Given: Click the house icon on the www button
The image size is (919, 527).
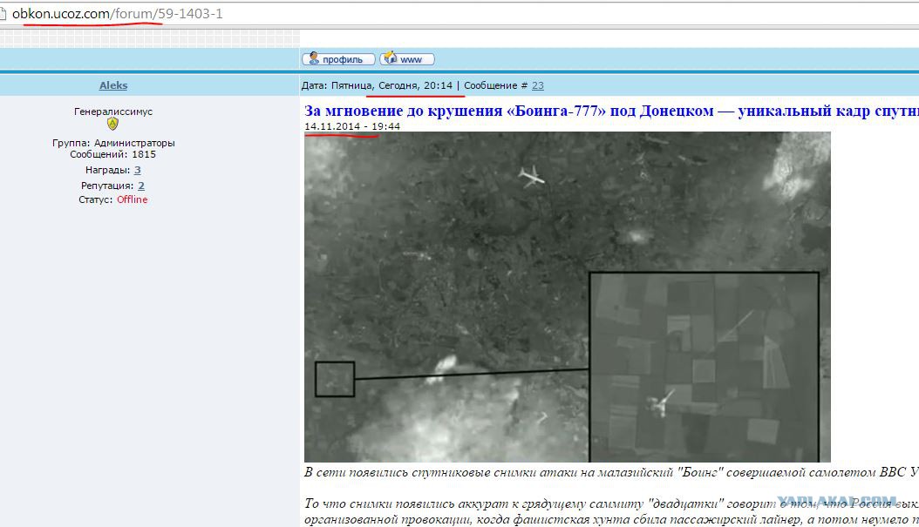Looking at the screenshot, I should click(x=391, y=57).
